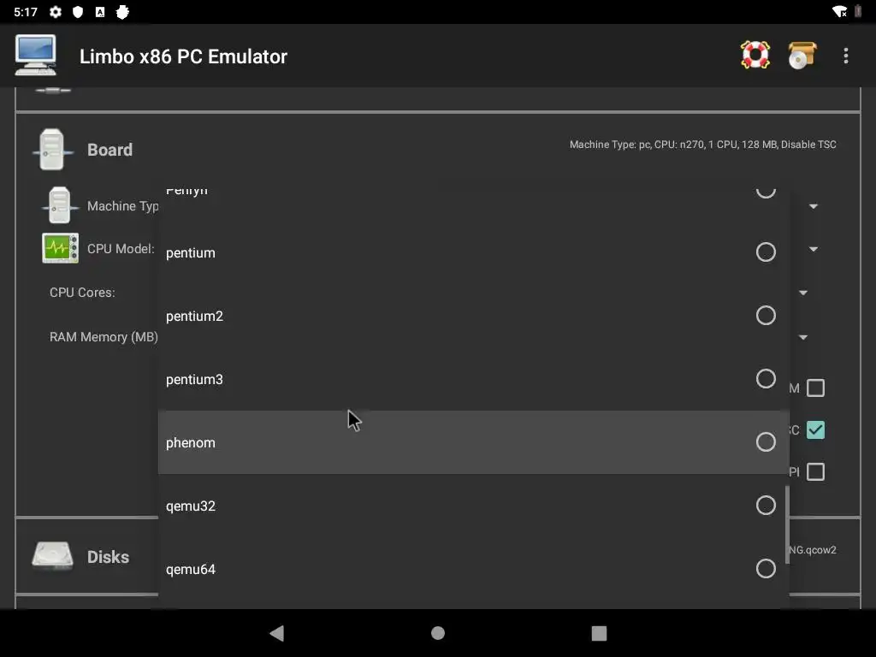This screenshot has height=657, width=876.
Task: Tap the Android home circle button
Action: click(438, 633)
